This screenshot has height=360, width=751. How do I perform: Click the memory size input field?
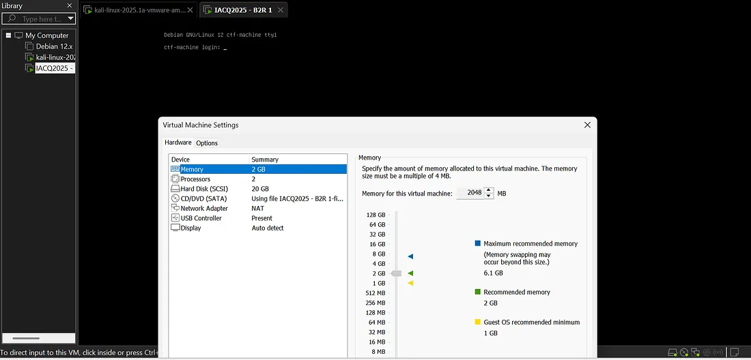[x=470, y=193]
